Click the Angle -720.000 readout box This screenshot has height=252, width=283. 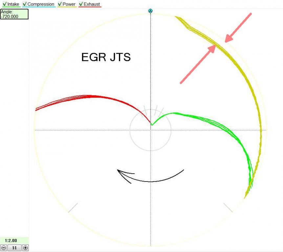(x=14, y=14)
